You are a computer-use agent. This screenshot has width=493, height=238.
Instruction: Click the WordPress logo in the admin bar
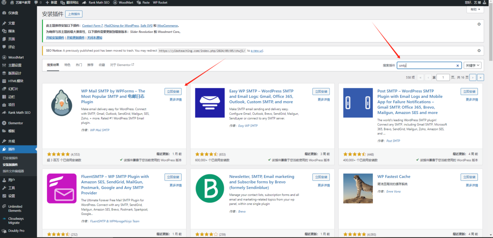tap(4, 2)
